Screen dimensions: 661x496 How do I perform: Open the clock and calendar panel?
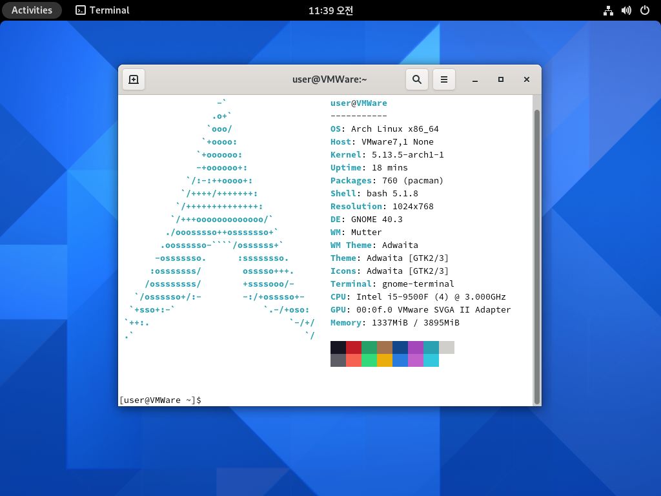pyautogui.click(x=330, y=10)
